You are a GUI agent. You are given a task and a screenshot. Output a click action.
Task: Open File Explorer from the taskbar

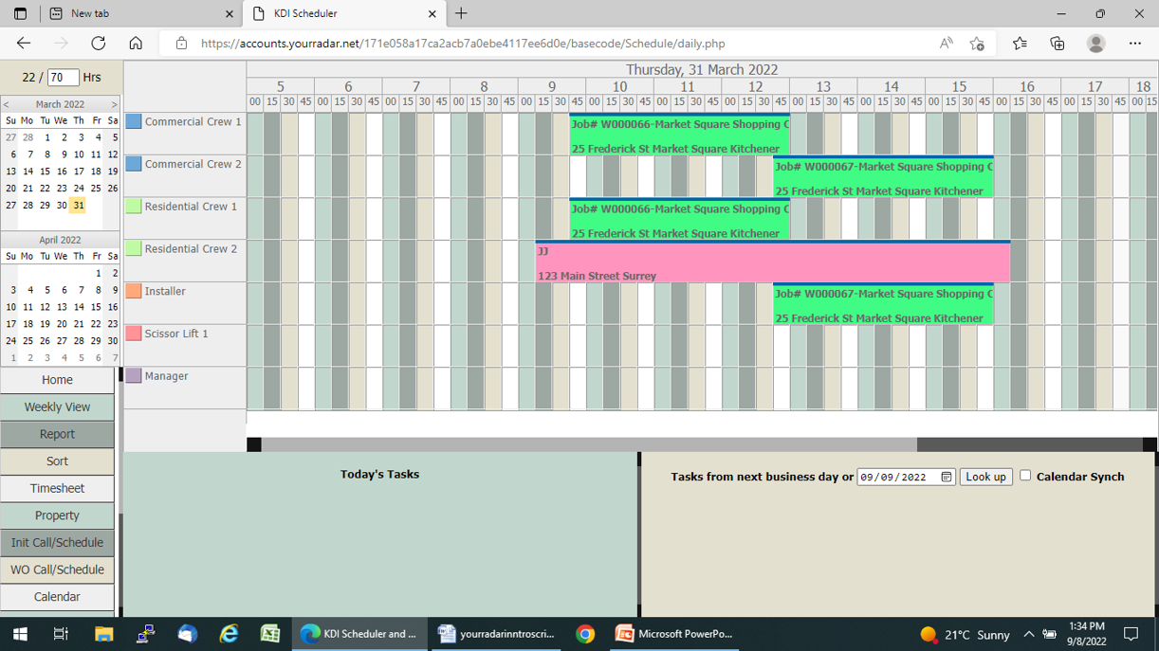coord(103,634)
